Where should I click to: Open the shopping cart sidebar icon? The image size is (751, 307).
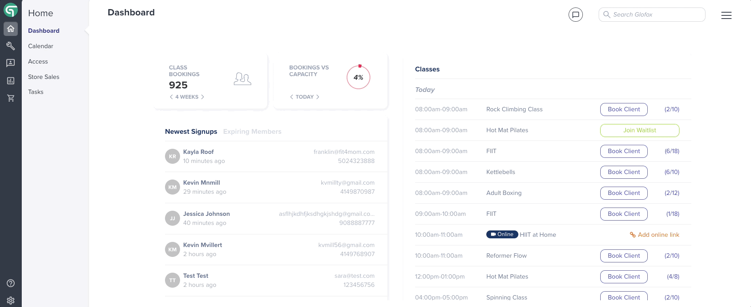point(11,98)
